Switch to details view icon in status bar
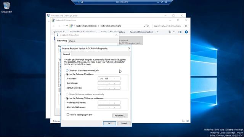The image size is (244, 137). (x=184, y=121)
